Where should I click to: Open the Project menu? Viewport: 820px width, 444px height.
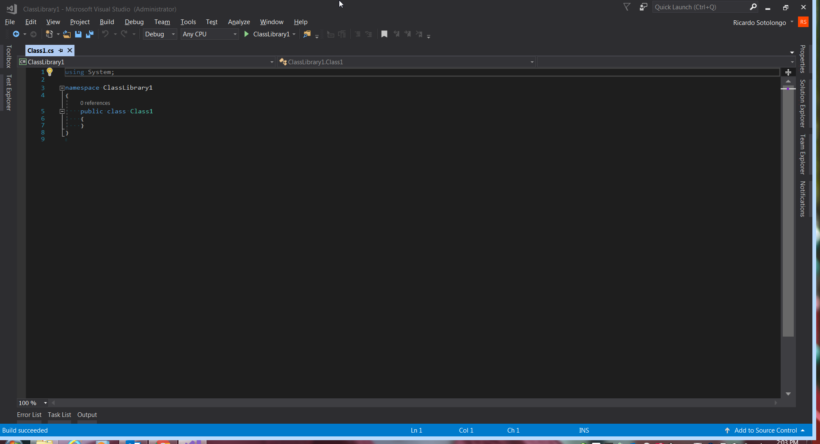pyautogui.click(x=80, y=22)
